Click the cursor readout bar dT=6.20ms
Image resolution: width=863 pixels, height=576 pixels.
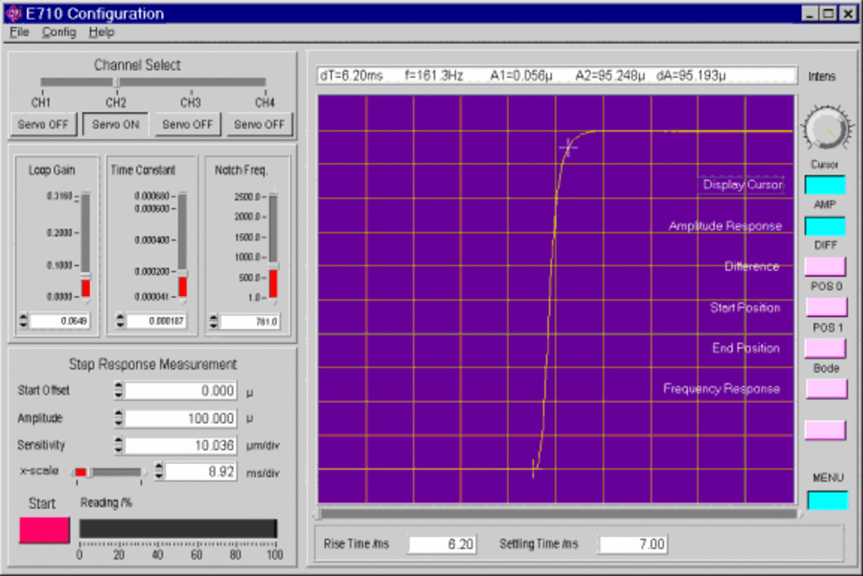click(x=557, y=76)
